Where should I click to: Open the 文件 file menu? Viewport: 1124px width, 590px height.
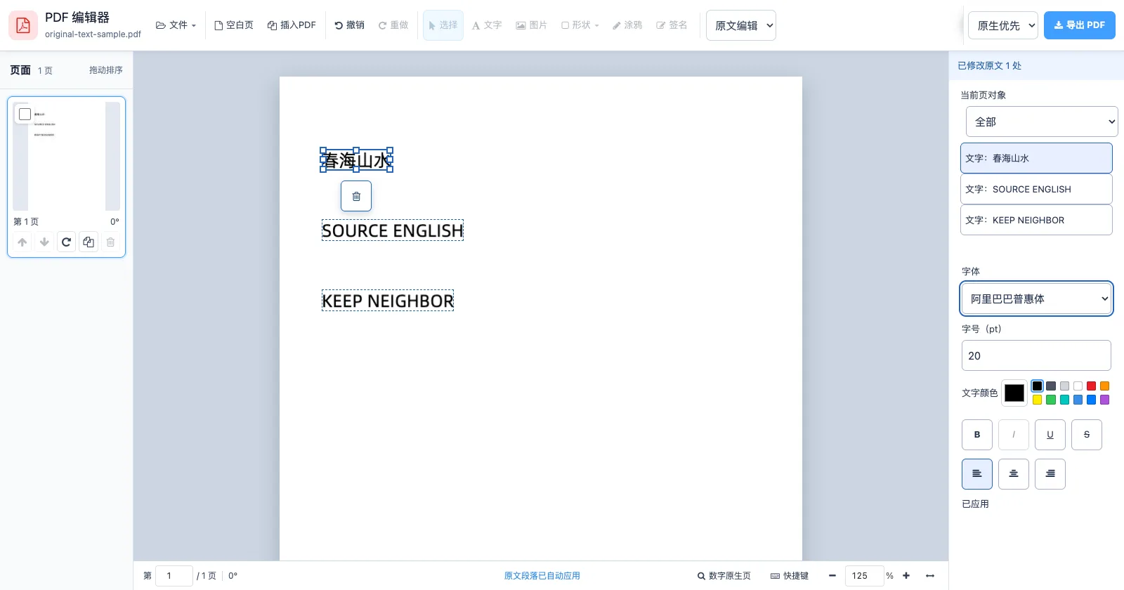click(x=176, y=25)
